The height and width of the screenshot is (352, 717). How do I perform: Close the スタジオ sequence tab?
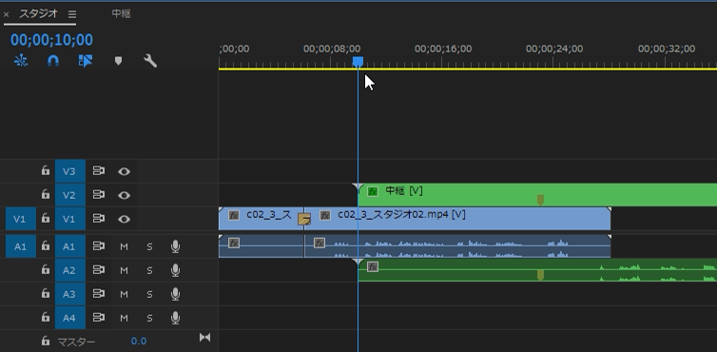pyautogui.click(x=6, y=14)
